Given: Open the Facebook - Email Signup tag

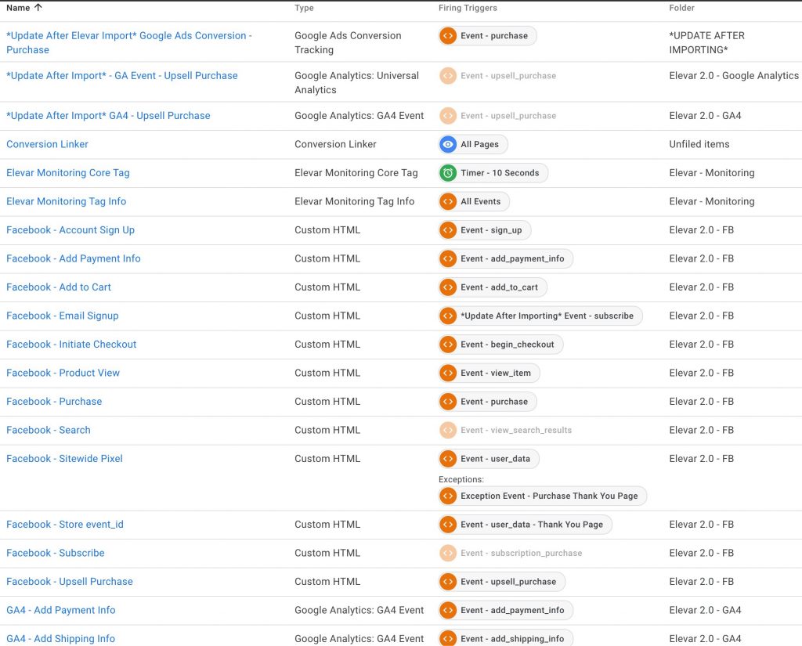Looking at the screenshot, I should coord(63,316).
